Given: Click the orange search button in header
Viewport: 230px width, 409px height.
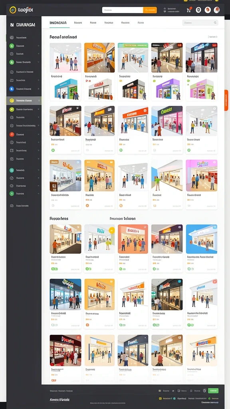Looking at the screenshot, I should [150, 10].
